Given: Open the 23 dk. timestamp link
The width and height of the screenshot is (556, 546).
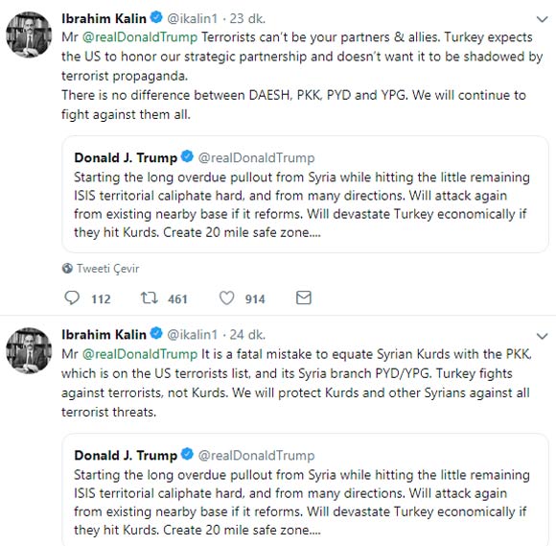Looking at the screenshot, I should coord(247,18).
